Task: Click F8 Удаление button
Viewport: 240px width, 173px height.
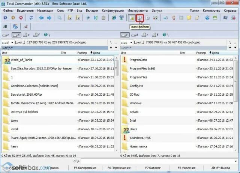Action: pos(187,168)
